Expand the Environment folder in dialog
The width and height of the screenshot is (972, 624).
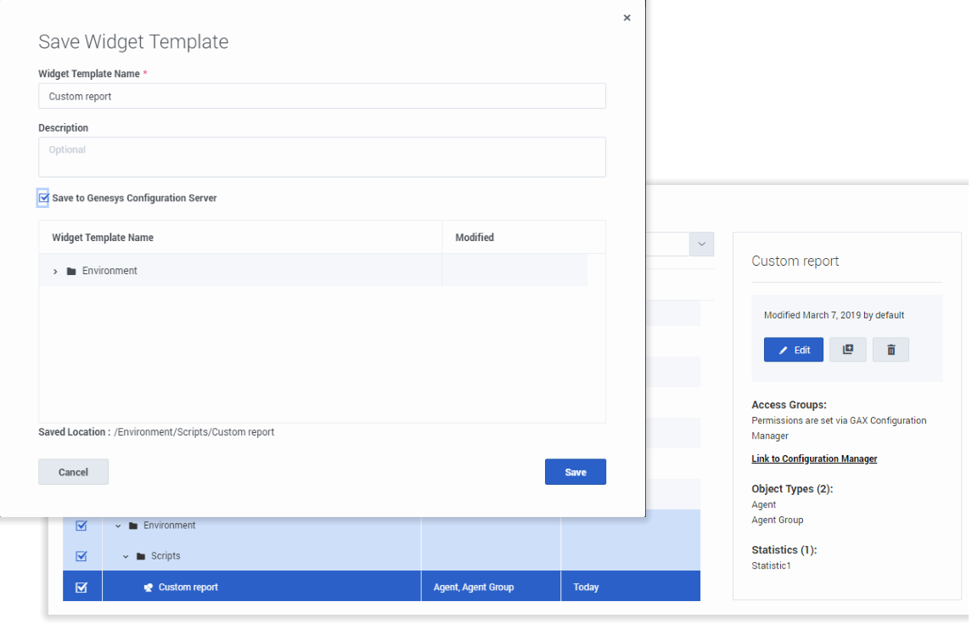[55, 272]
